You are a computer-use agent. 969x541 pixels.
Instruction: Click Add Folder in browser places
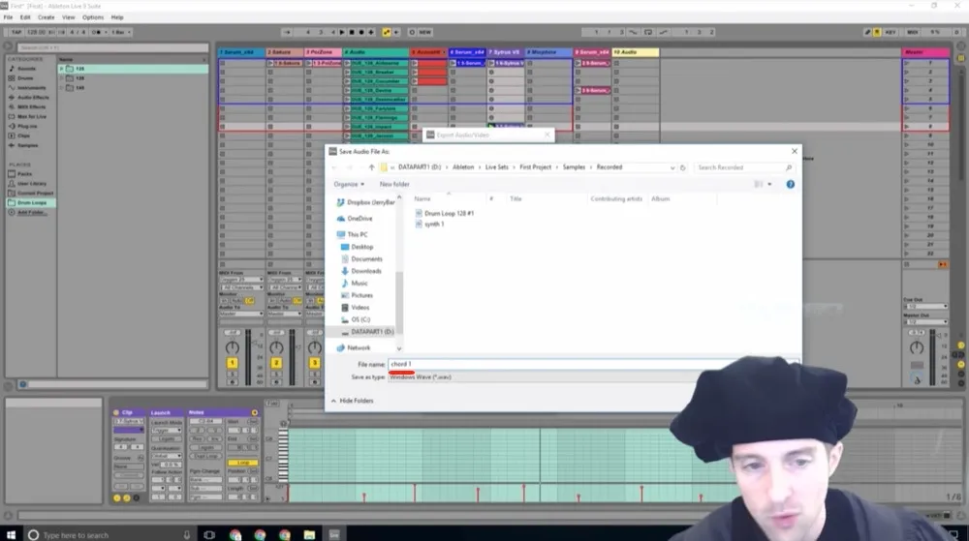tap(30, 212)
